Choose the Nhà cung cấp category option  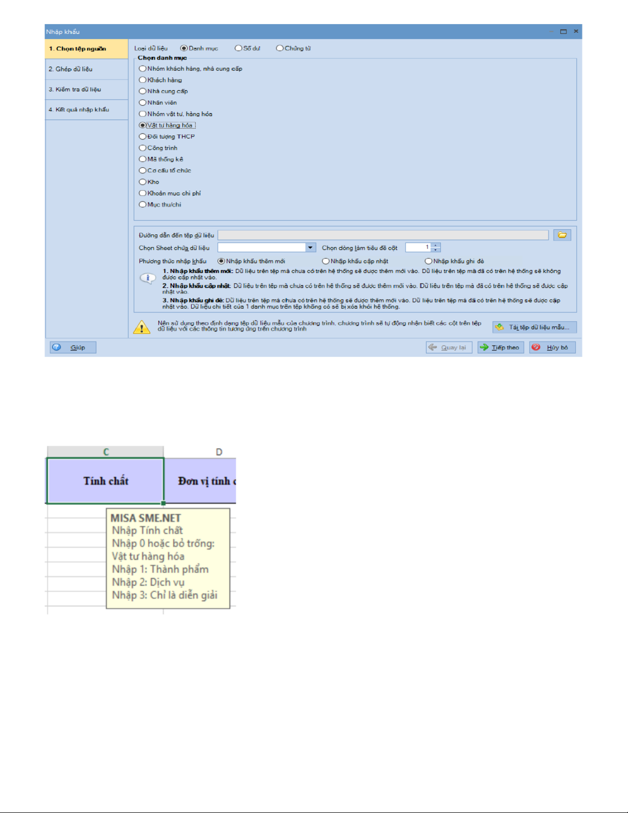click(x=143, y=91)
